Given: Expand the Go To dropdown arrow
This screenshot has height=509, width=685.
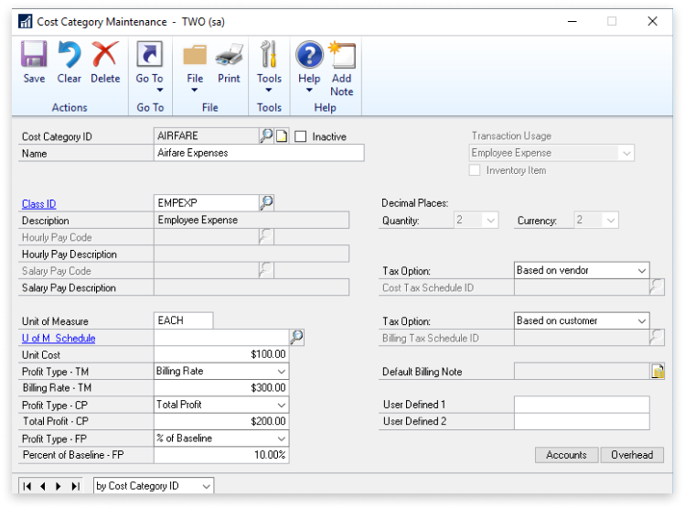Looking at the screenshot, I should coord(160,90).
